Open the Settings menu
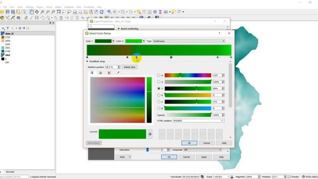The width and height of the screenshot is (318, 179). coord(29,7)
